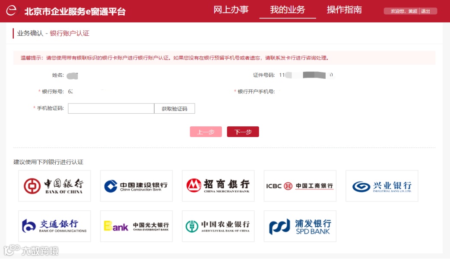Select the 浦发银行 SPD Bank logo
Screen dimensions: 450x259
(300, 226)
